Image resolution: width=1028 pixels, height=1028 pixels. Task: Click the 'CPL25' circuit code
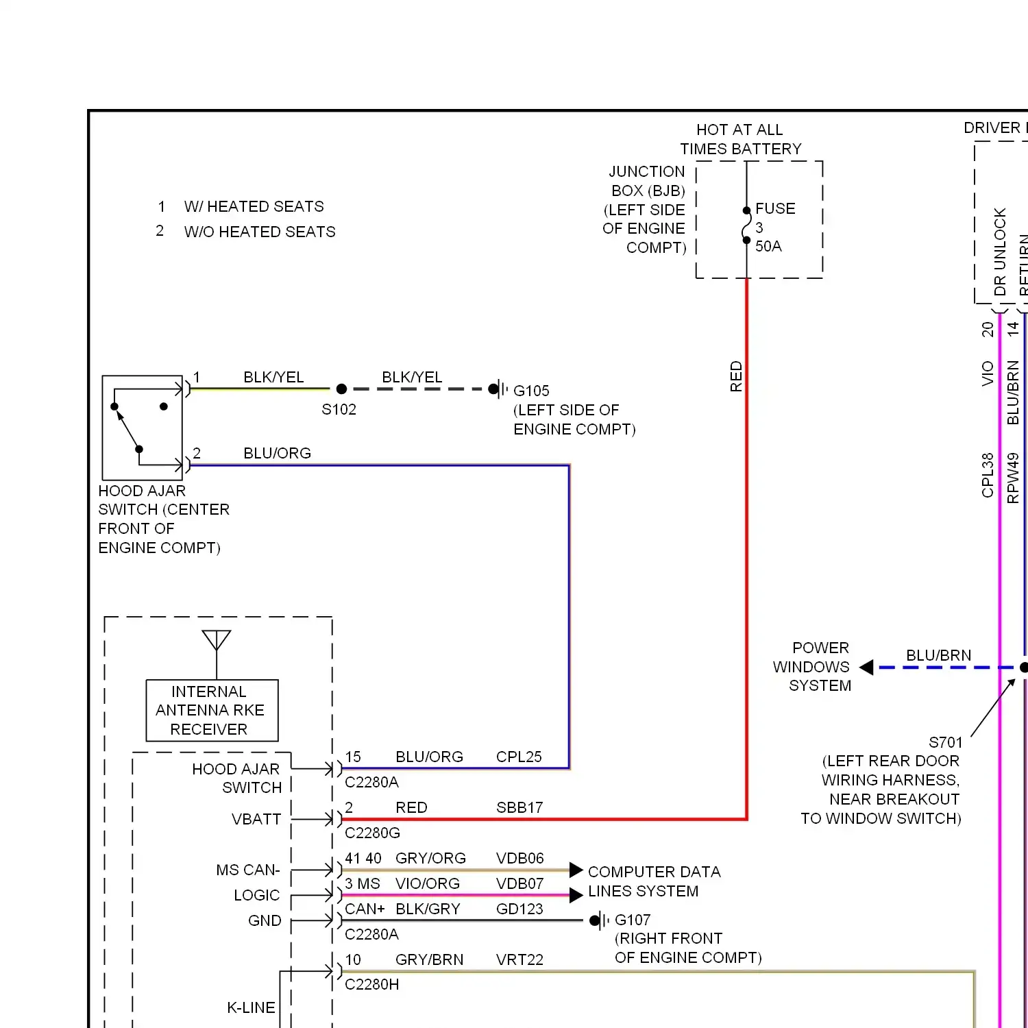click(519, 757)
